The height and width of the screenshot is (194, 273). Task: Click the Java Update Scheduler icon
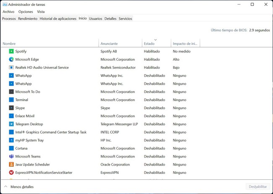(11, 165)
